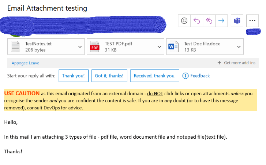Image resolution: width=266 pixels, height=165 pixels.
Task: Open the Feedback link
Action: [200, 76]
